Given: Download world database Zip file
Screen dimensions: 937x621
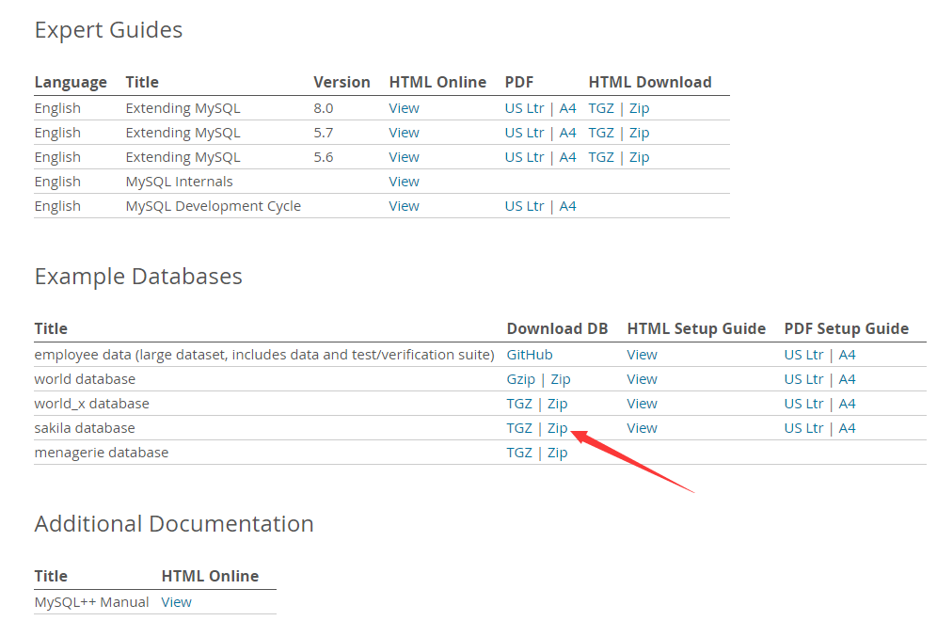Looking at the screenshot, I should click(x=561, y=379).
